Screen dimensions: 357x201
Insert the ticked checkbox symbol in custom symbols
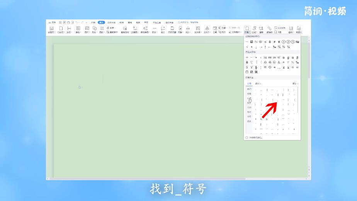[252, 72]
